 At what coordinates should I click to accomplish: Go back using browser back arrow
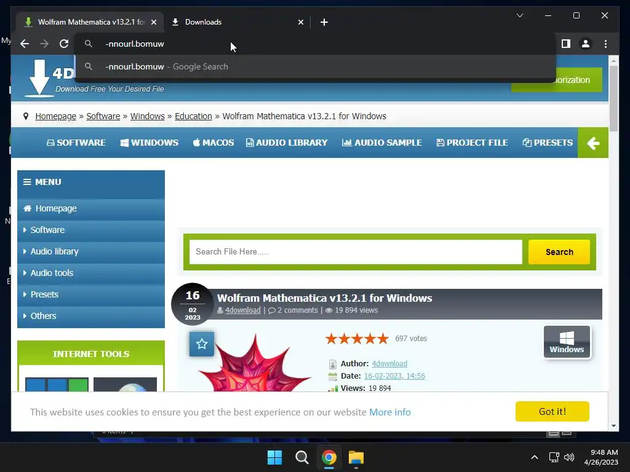tap(25, 44)
